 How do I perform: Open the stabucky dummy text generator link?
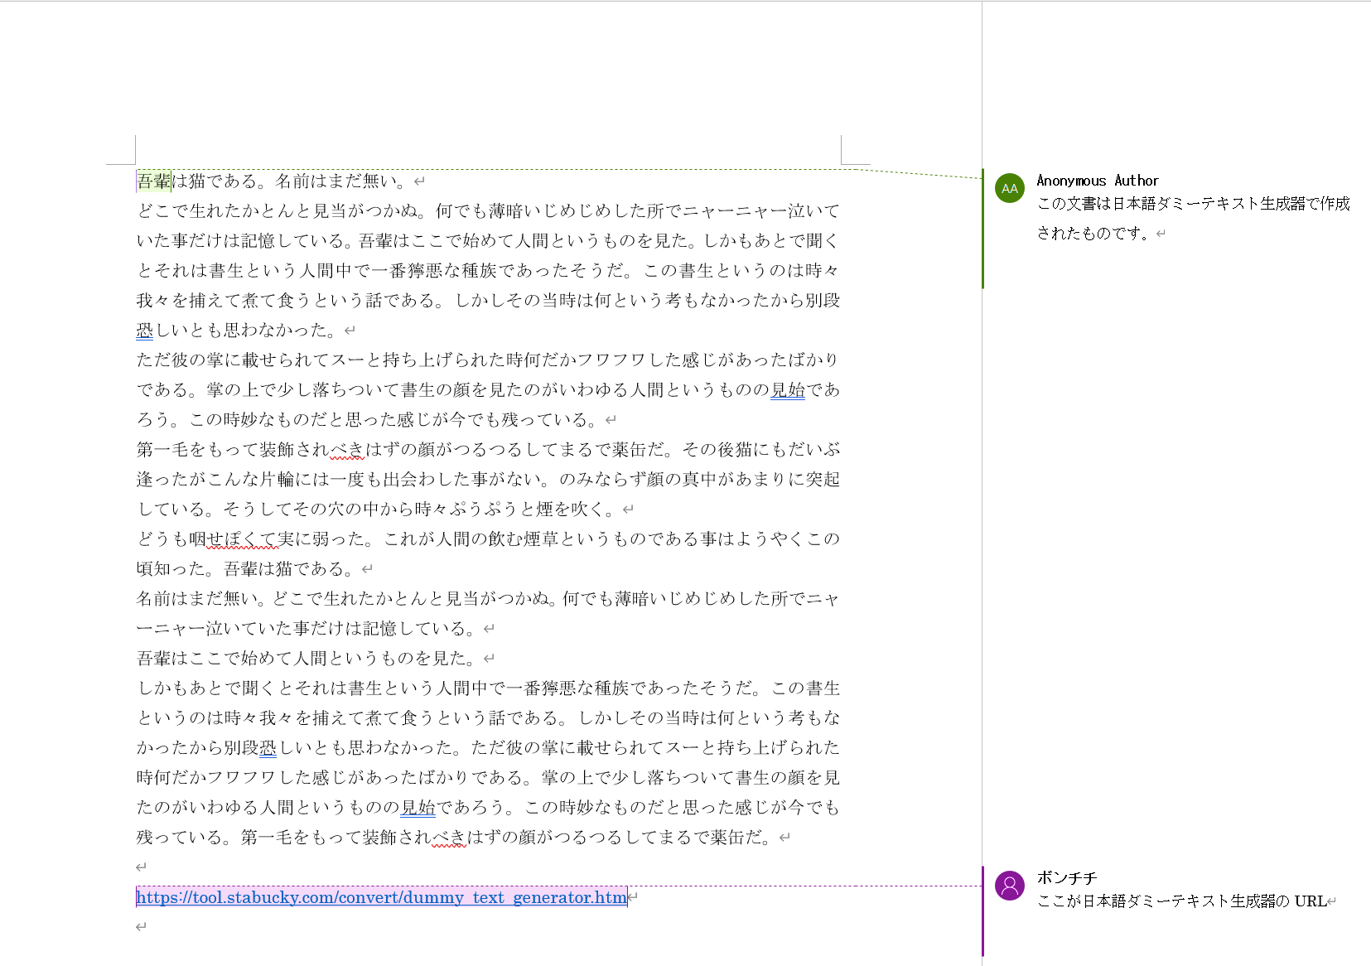(381, 897)
